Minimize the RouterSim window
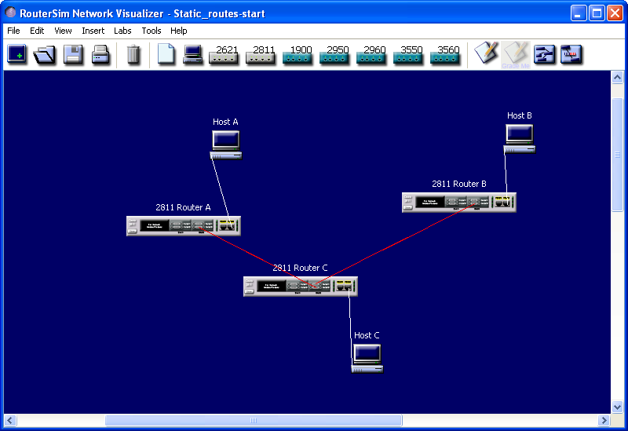 pos(579,13)
